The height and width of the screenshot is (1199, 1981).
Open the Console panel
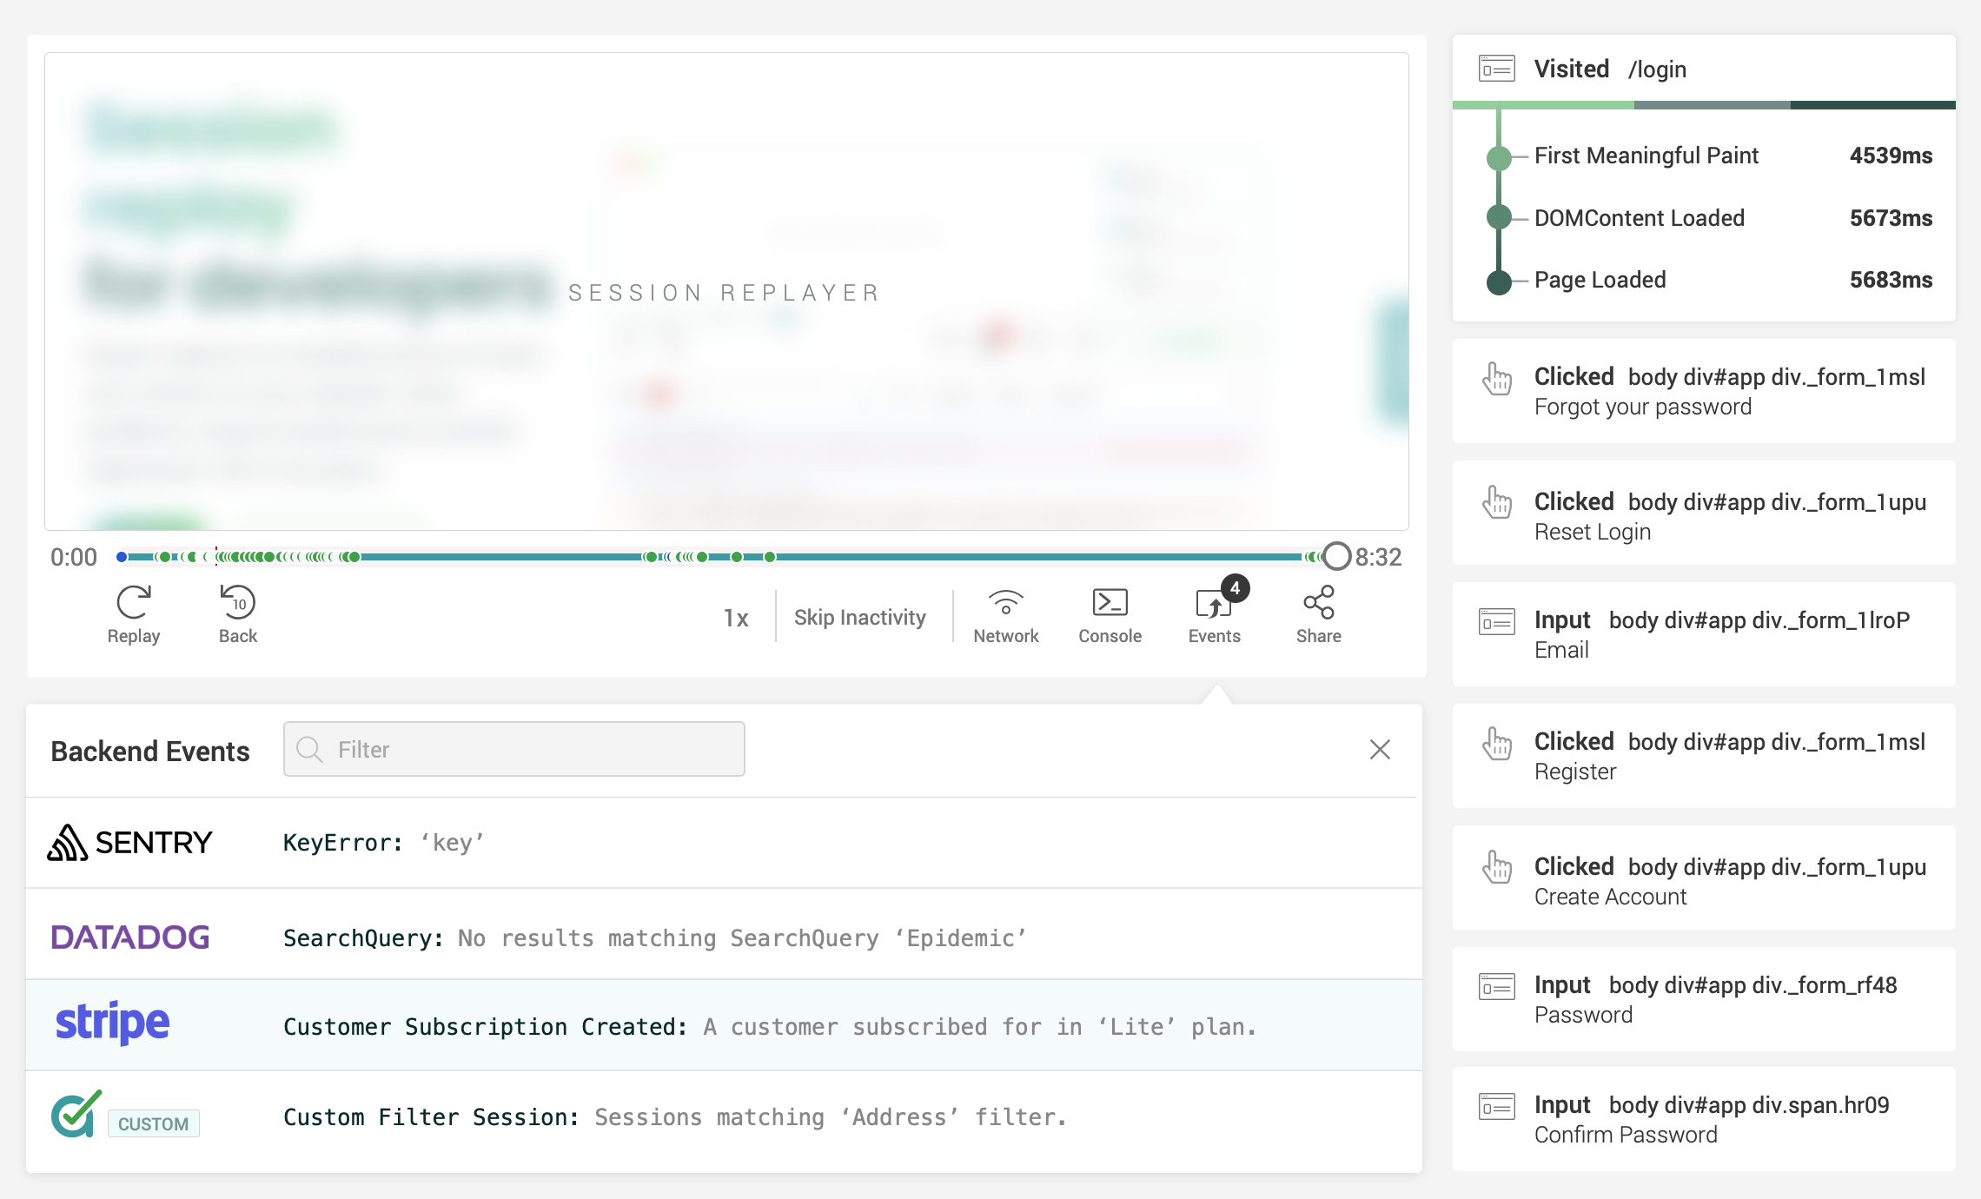tap(1110, 614)
